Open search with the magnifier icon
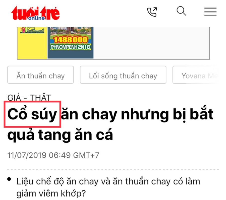 (181, 11)
